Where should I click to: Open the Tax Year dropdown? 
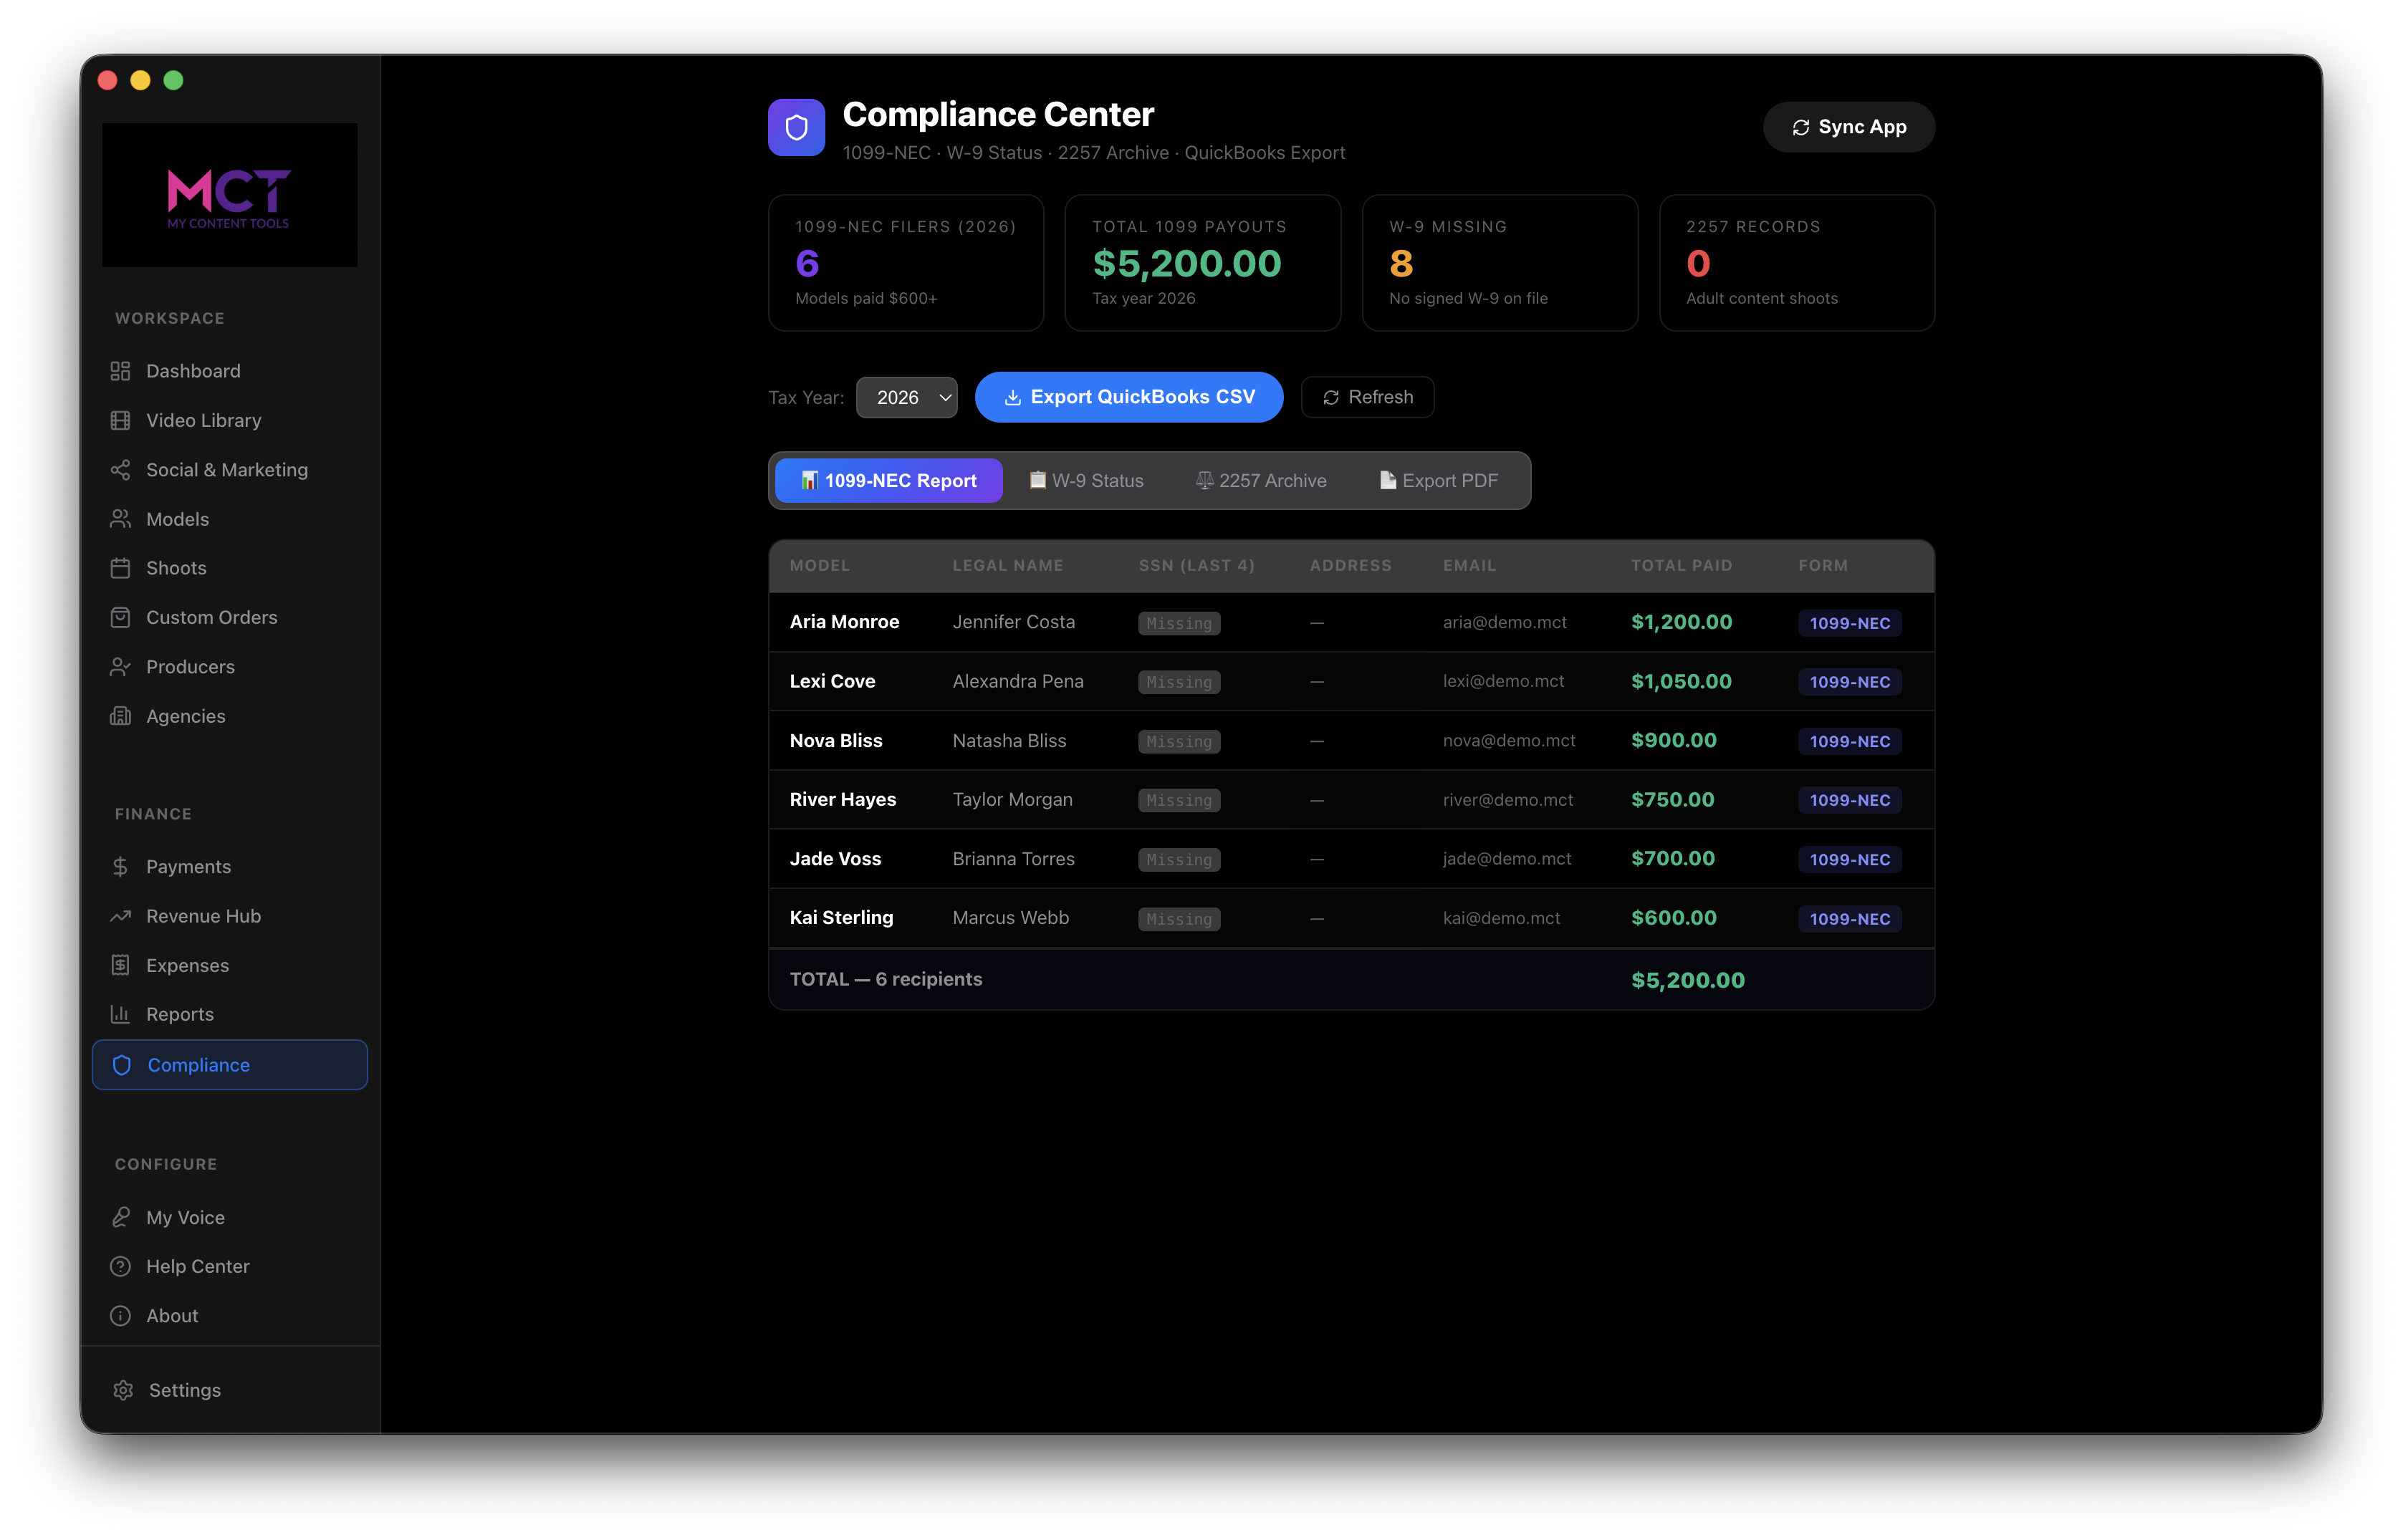pos(906,397)
